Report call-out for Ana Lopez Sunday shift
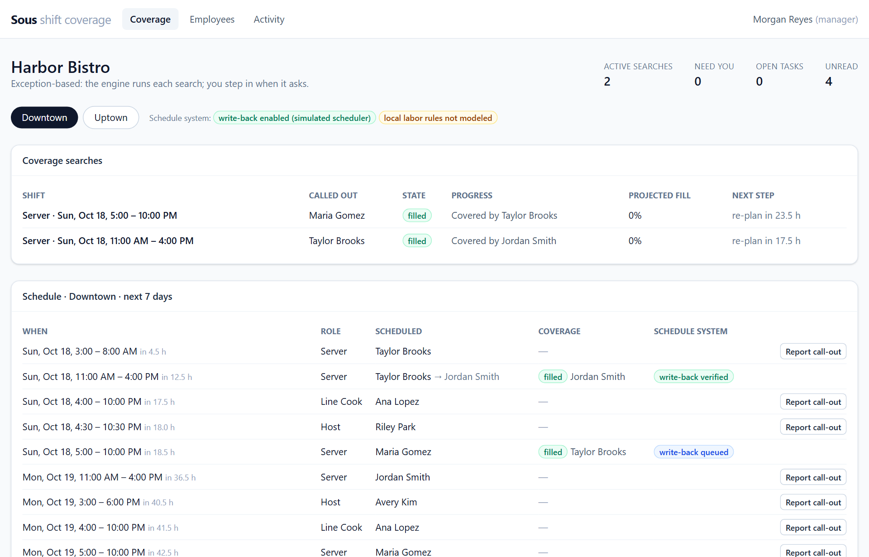This screenshot has width=869, height=557. [813, 402]
